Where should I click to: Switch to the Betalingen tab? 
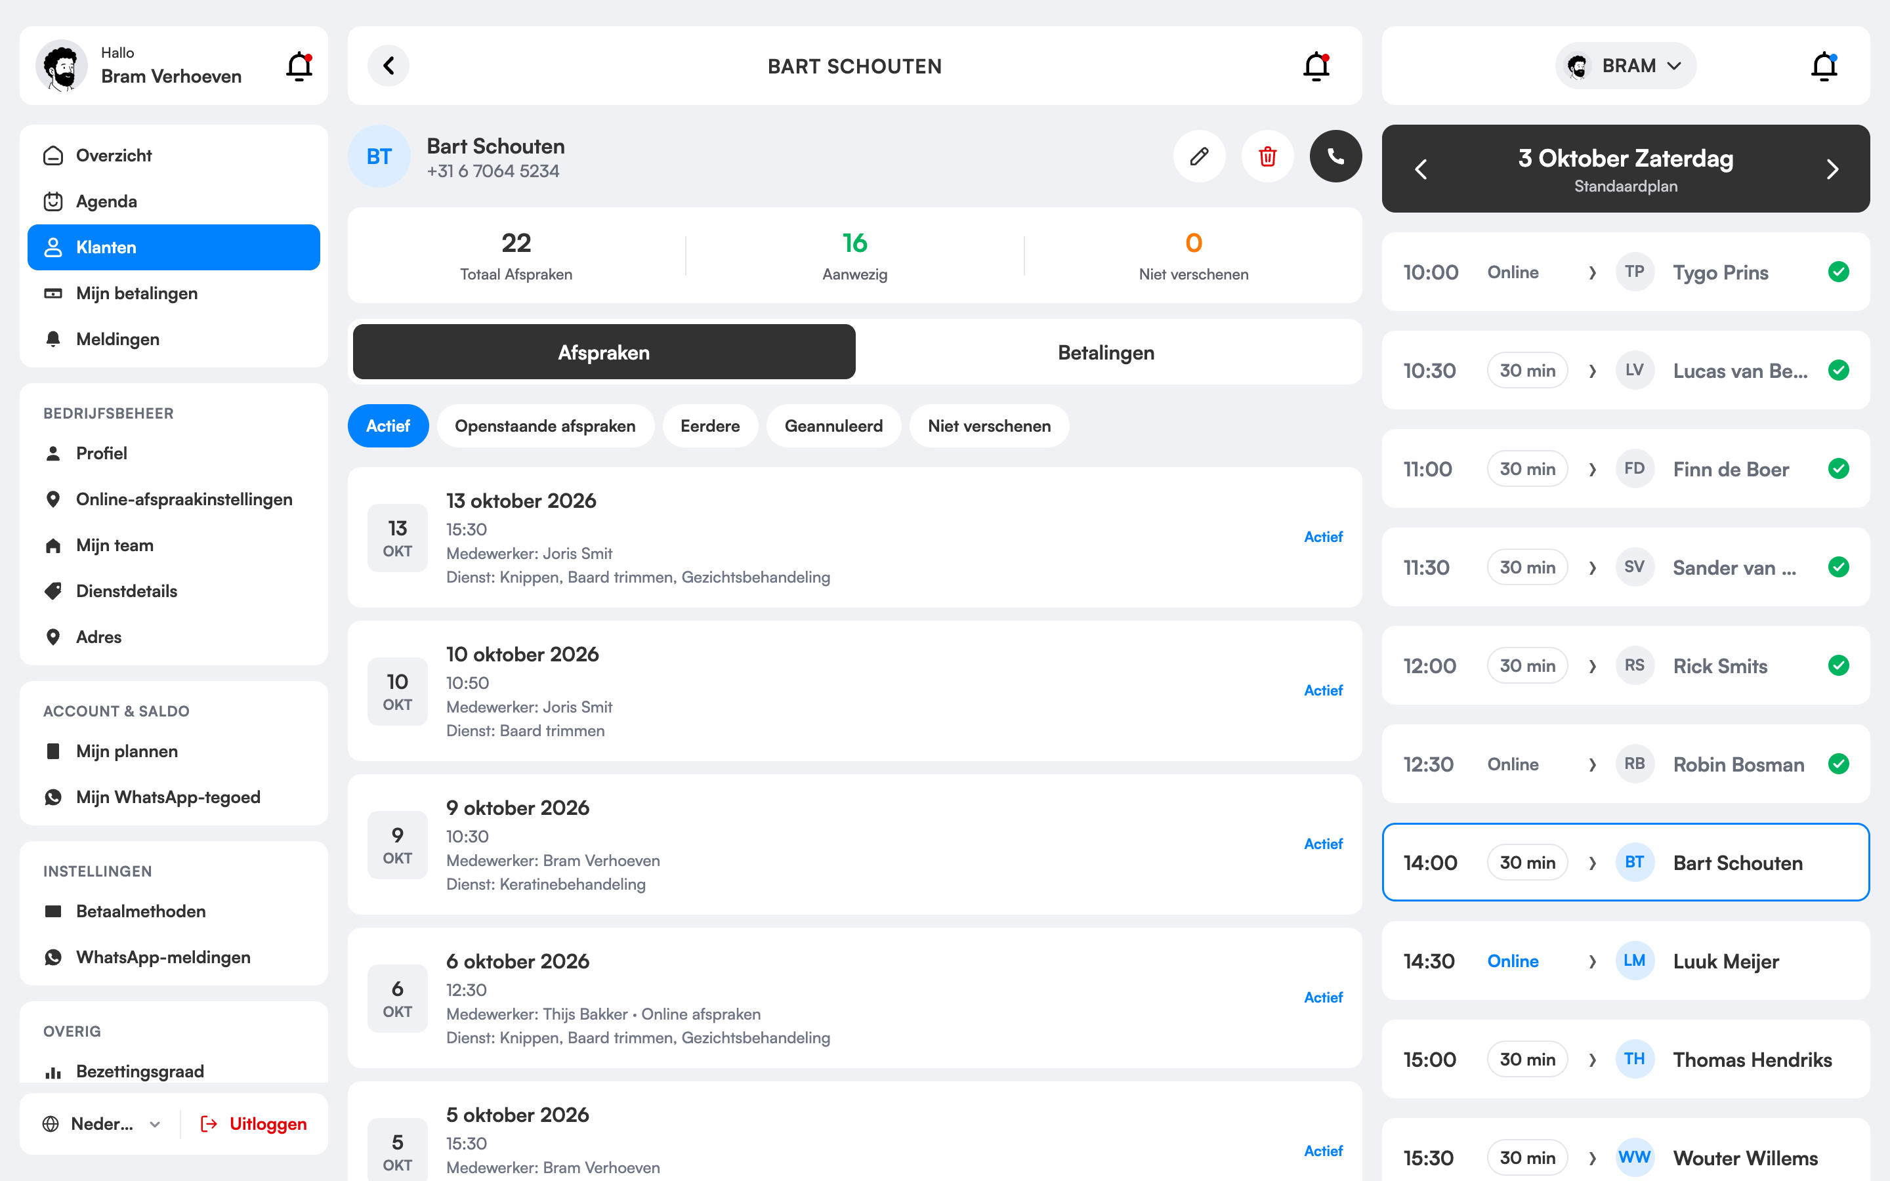tap(1106, 352)
